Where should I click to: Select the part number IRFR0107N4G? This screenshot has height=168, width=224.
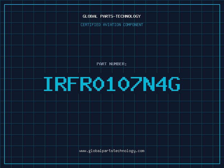coord(112,84)
